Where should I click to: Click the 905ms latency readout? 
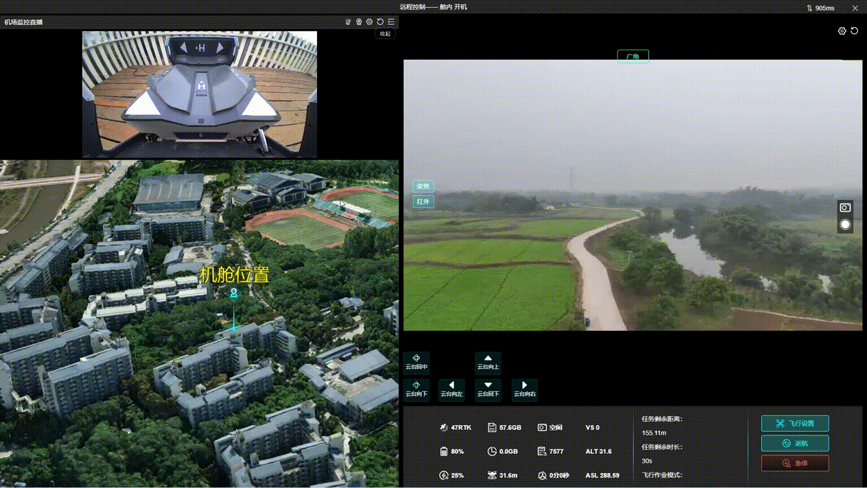coord(825,8)
